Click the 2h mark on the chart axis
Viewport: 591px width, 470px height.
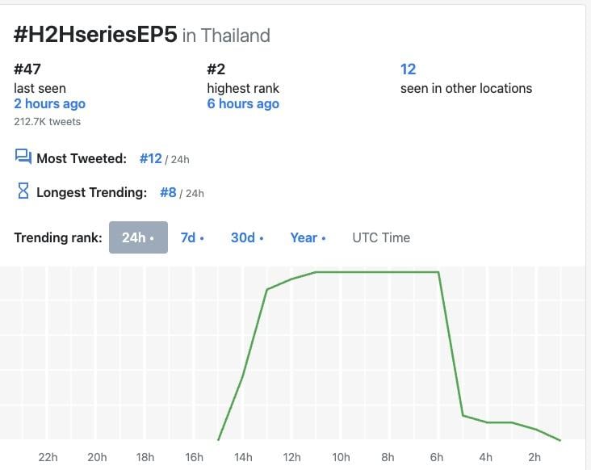click(534, 457)
